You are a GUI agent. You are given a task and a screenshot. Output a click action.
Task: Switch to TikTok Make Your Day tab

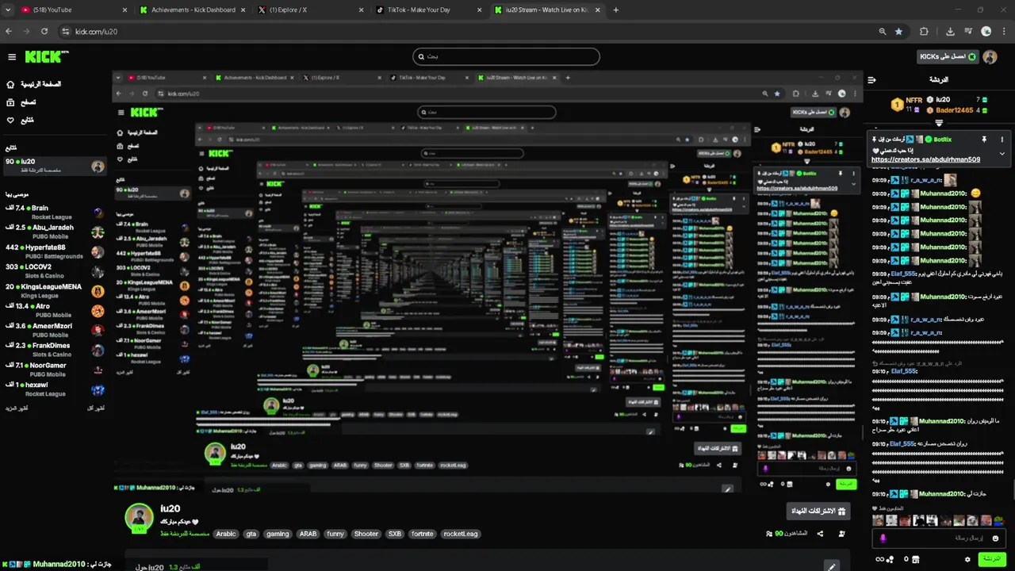pos(430,10)
